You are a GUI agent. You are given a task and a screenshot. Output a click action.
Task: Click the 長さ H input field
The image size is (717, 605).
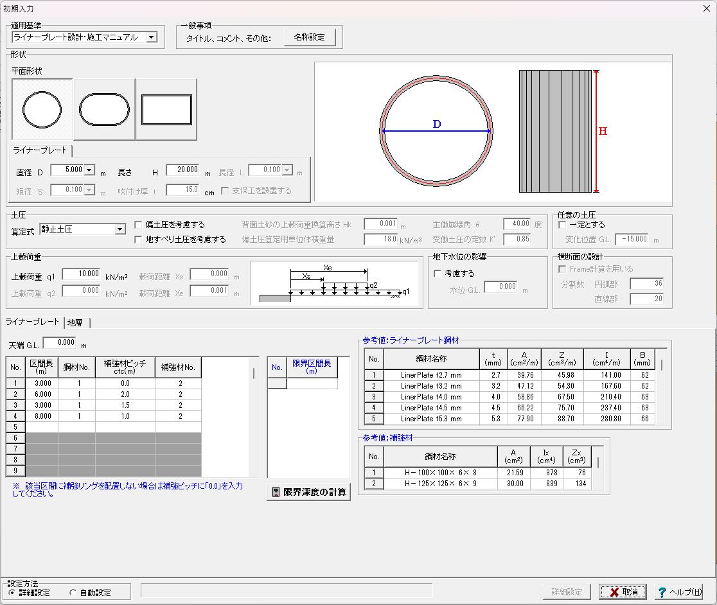183,170
